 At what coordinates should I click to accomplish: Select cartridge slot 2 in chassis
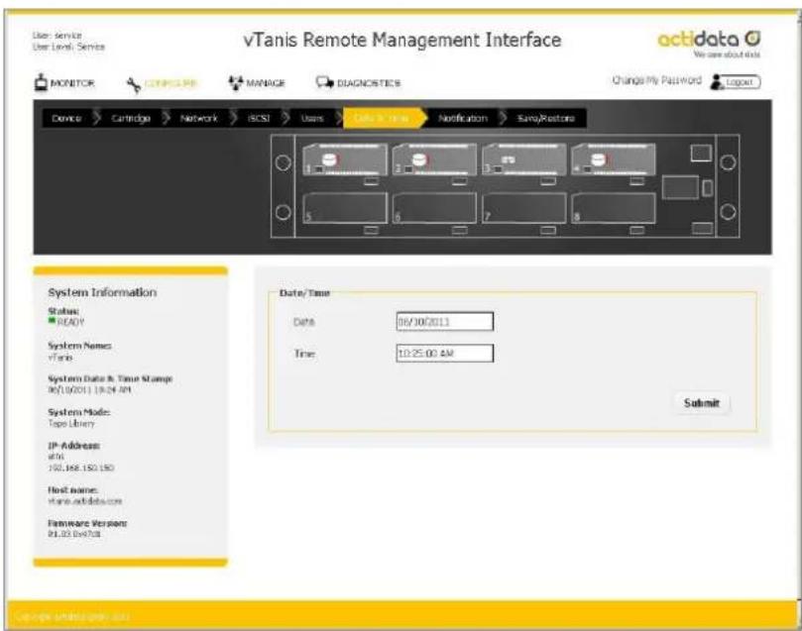434,159
